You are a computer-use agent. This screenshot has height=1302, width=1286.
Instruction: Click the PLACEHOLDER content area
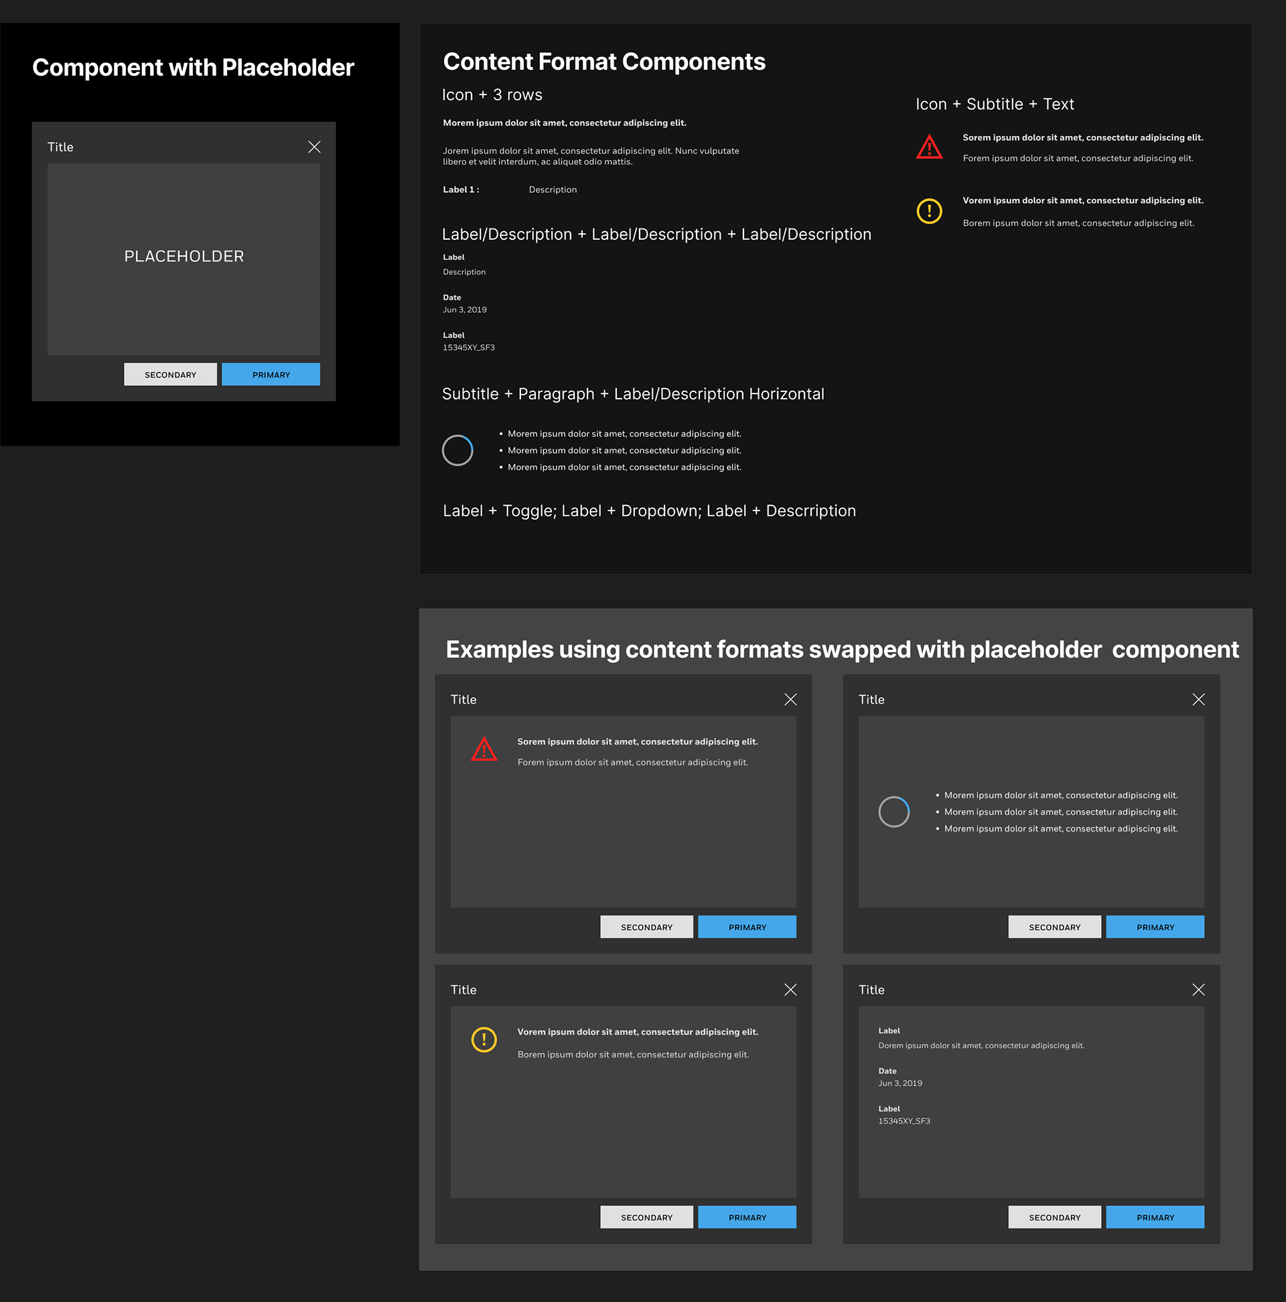point(184,257)
